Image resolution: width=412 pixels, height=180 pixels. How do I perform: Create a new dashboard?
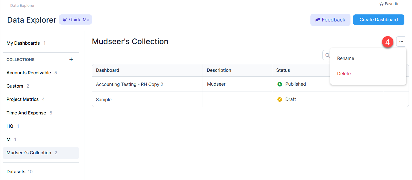click(x=379, y=20)
